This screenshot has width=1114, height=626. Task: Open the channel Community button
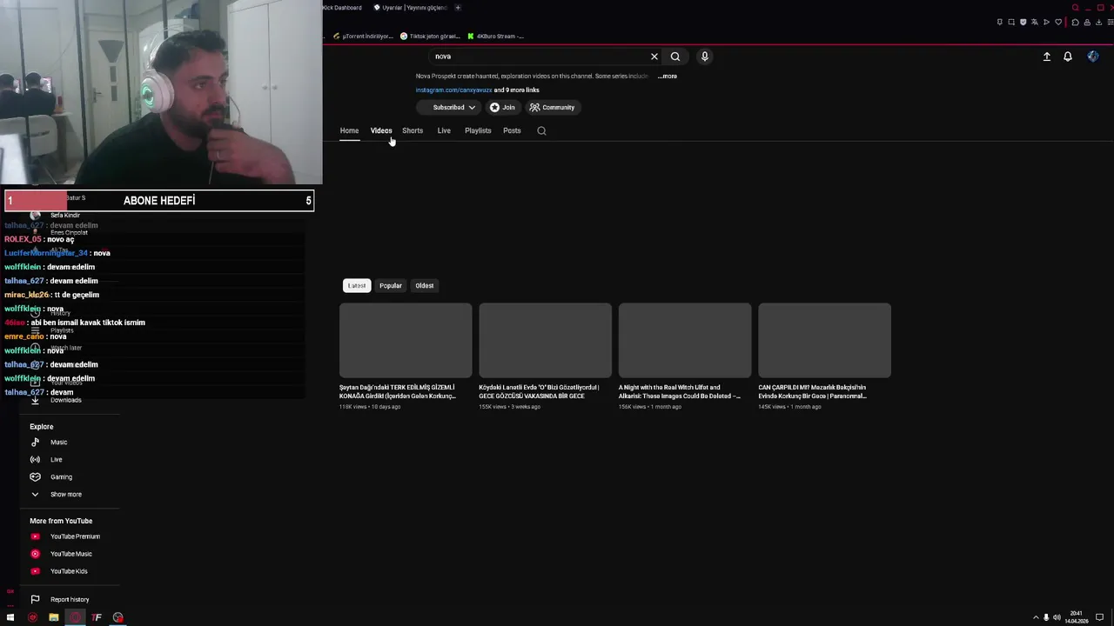pyautogui.click(x=553, y=108)
